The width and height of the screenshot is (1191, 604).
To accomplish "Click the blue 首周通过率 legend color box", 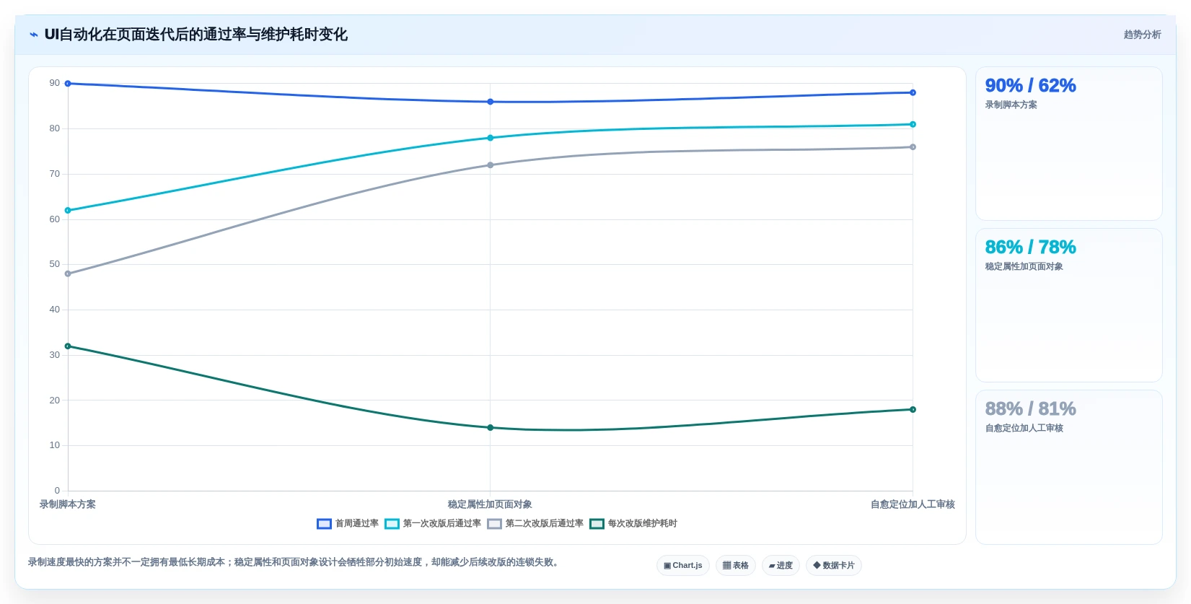I will (324, 524).
